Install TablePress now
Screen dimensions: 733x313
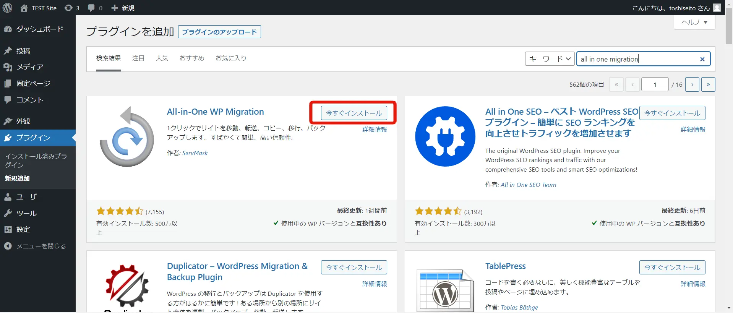[672, 268]
